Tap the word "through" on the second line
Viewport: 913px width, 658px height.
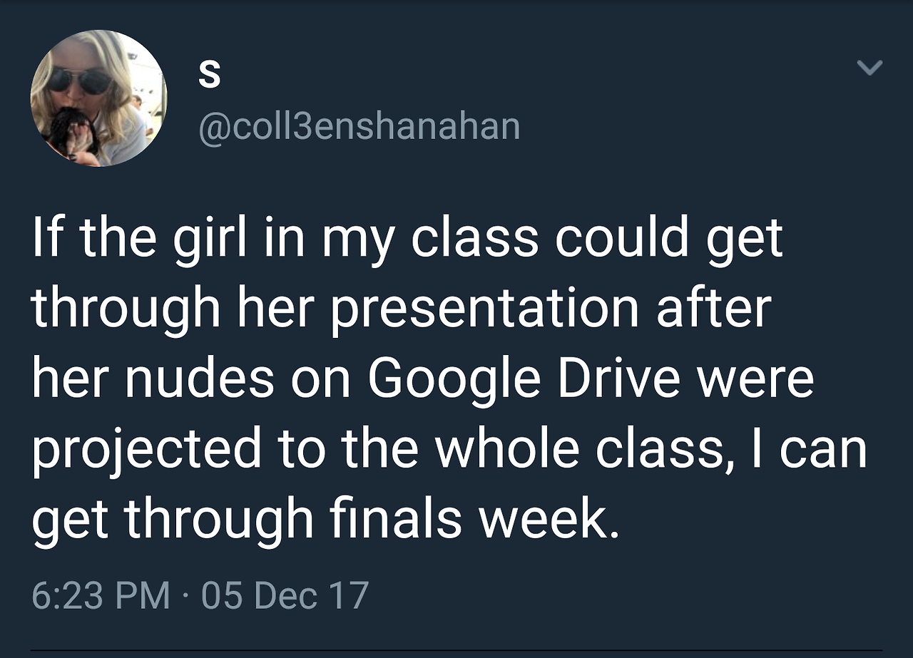pyautogui.click(x=126, y=308)
